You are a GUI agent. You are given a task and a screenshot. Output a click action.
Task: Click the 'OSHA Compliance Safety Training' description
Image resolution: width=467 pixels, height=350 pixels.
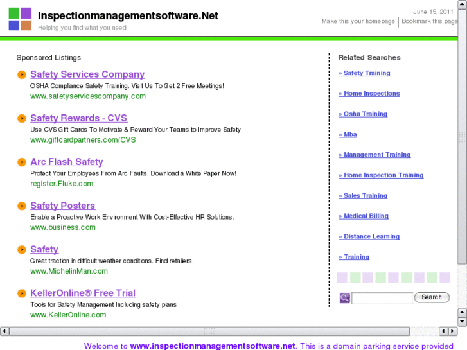(x=127, y=86)
